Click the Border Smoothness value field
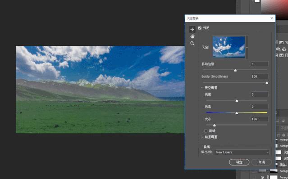This screenshot has height=179, width=288. coord(259,76)
